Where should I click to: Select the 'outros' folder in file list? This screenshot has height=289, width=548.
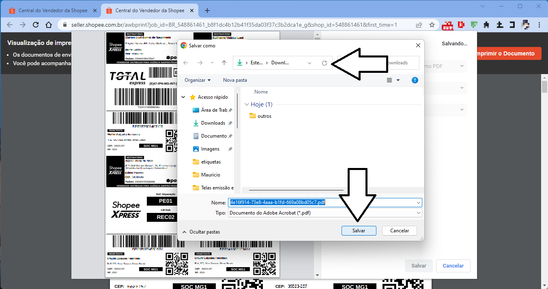tap(260, 116)
